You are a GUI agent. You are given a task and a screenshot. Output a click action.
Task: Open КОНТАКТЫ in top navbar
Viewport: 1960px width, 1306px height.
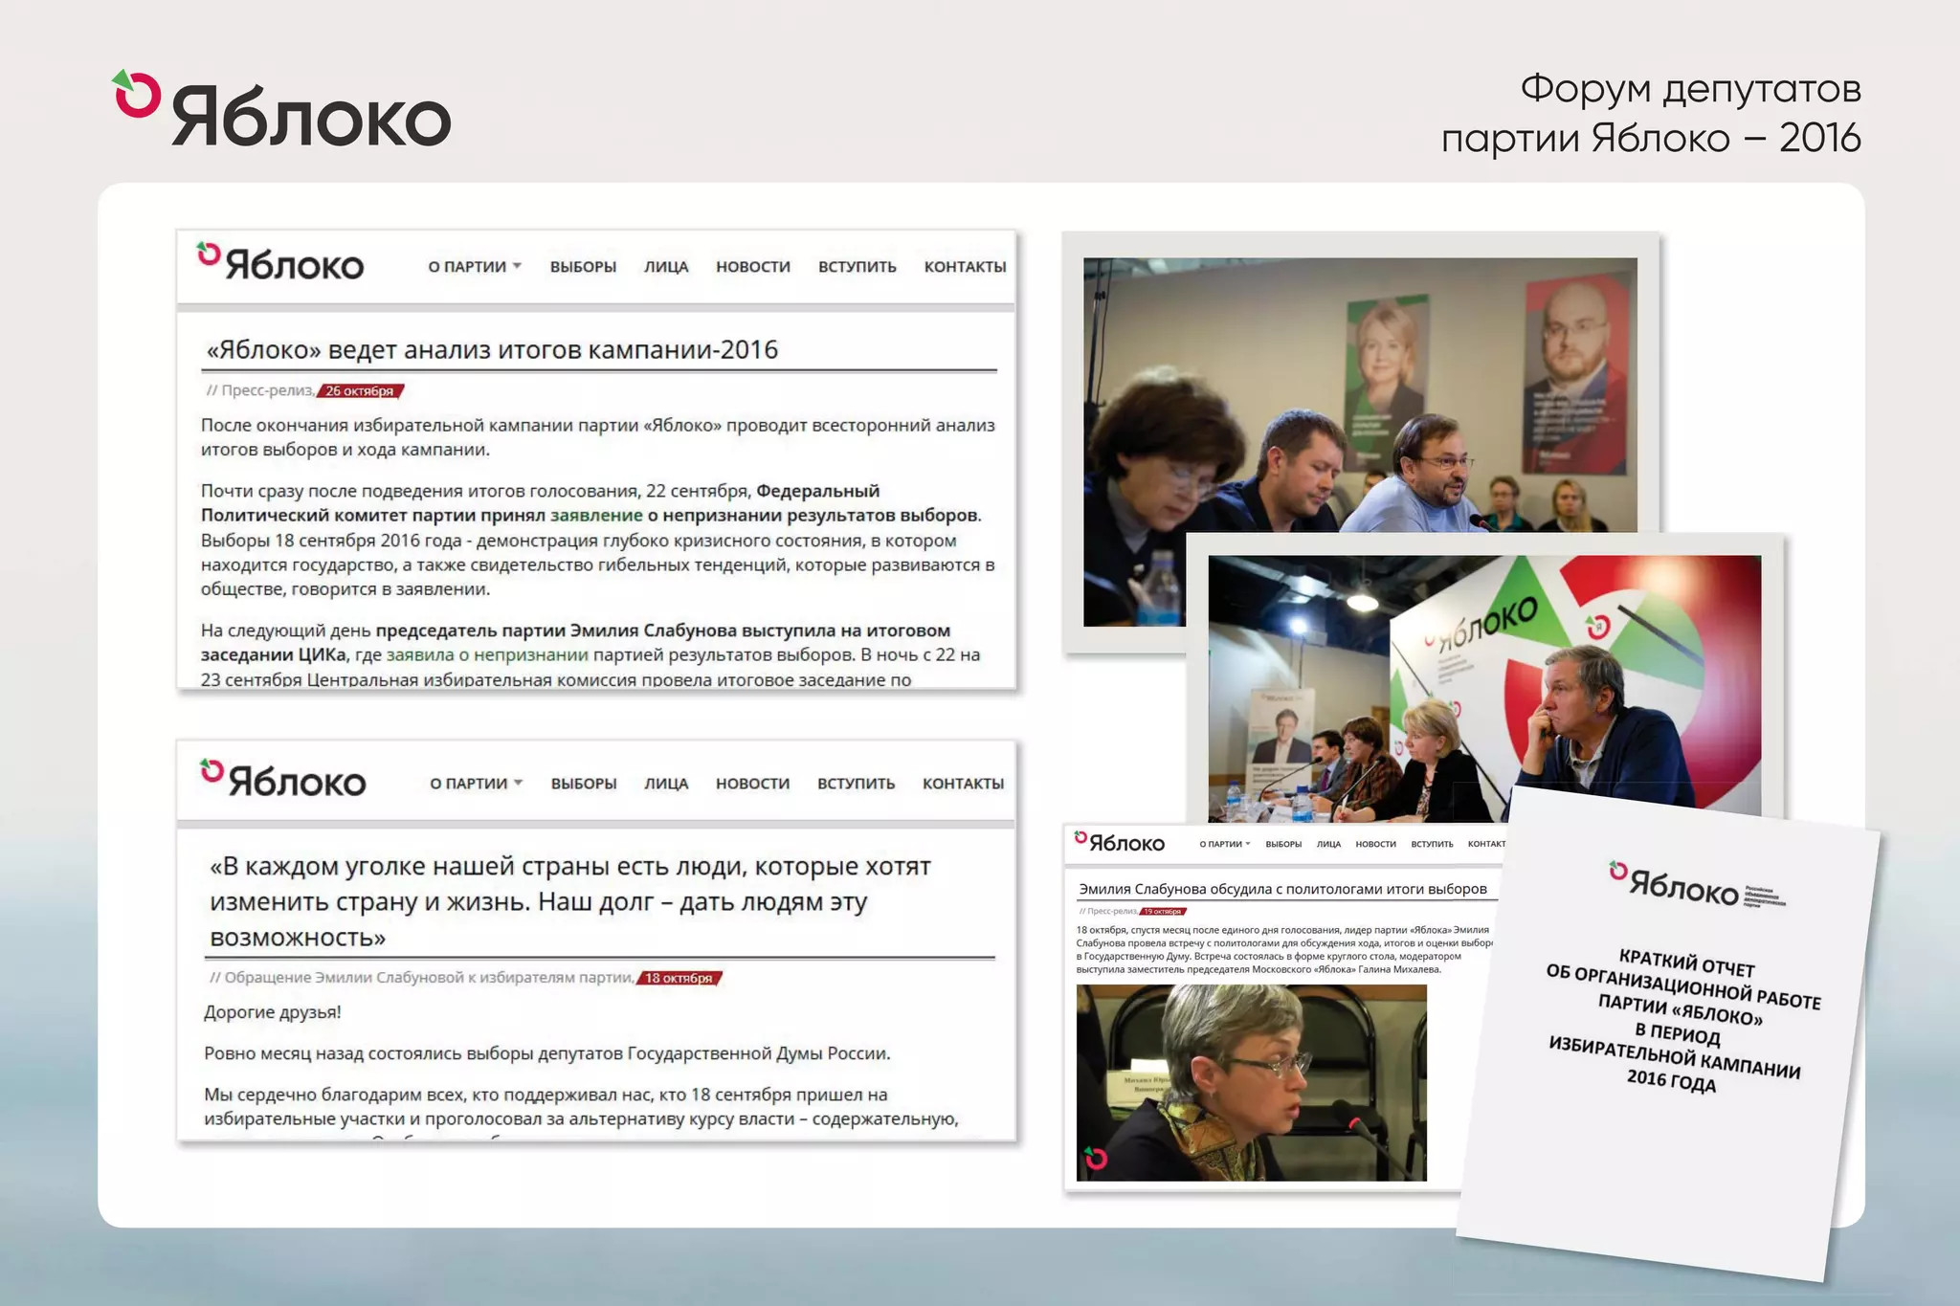tap(965, 267)
